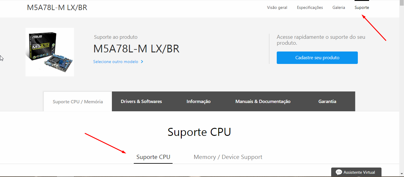Open the Informação tab
The width and height of the screenshot is (404, 177).
[x=198, y=102]
